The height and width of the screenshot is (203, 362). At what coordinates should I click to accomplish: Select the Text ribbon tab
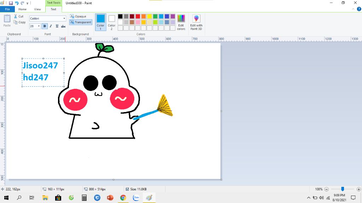pos(53,9)
